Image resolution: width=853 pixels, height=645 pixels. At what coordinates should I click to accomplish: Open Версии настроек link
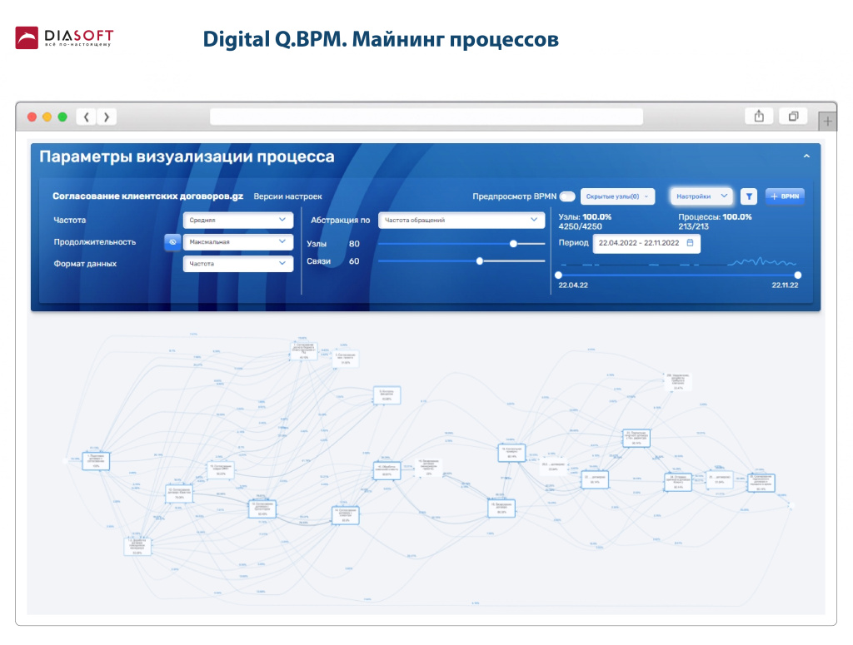[x=287, y=196]
